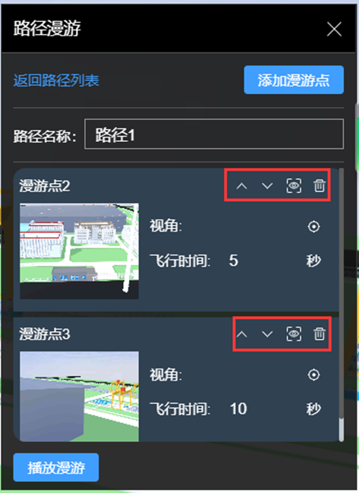Edit 漫游点3 飞行时间 value 10
Screen dimensions: 359x493
pos(238,409)
